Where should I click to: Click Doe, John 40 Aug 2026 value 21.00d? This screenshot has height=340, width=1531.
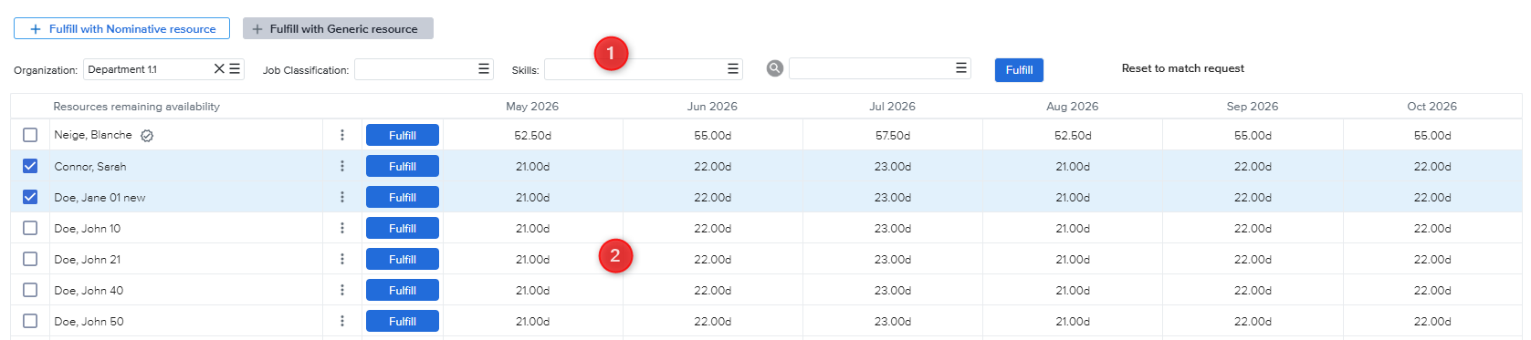[1073, 291]
